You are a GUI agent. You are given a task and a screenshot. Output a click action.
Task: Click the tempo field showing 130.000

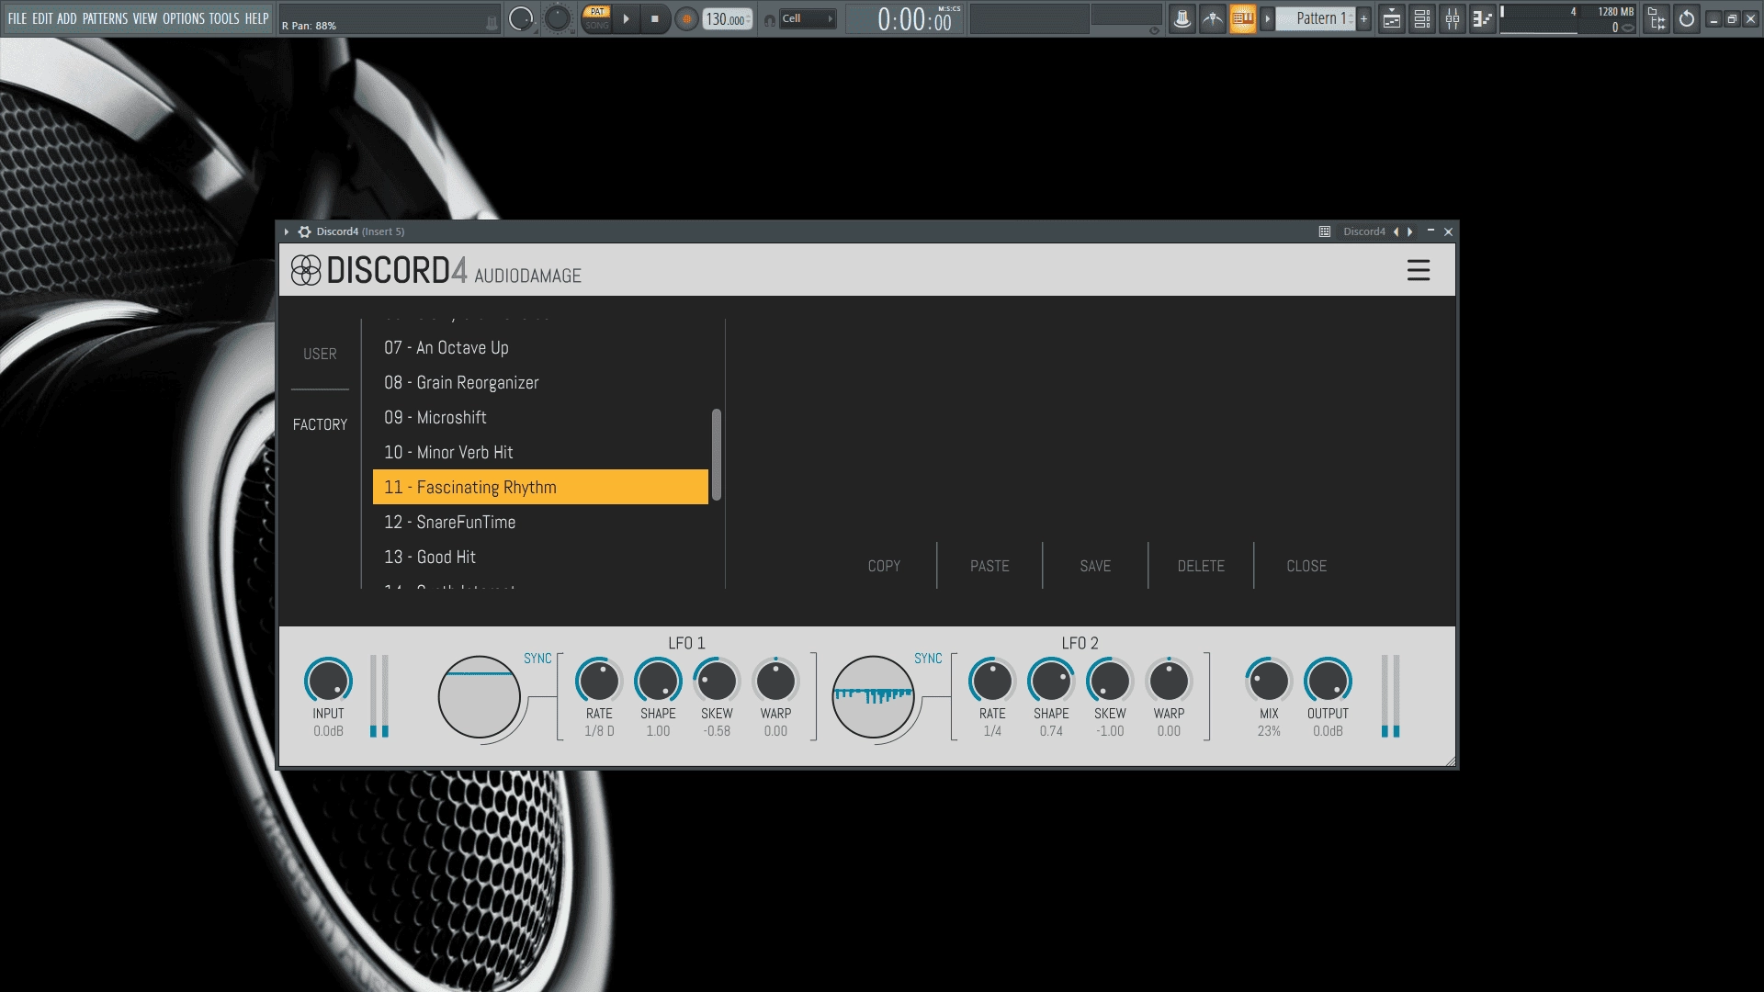coord(728,19)
